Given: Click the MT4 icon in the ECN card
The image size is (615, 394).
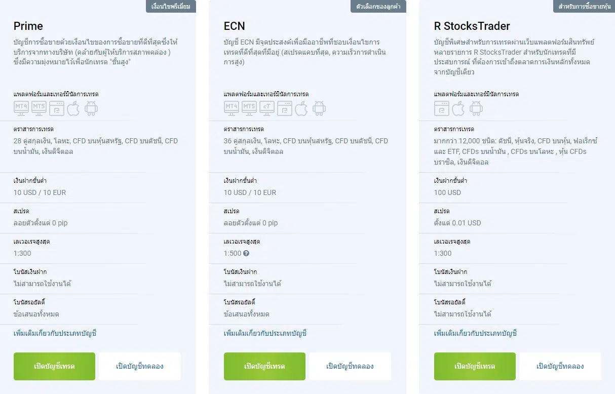Looking at the screenshot, I should coord(232,108).
